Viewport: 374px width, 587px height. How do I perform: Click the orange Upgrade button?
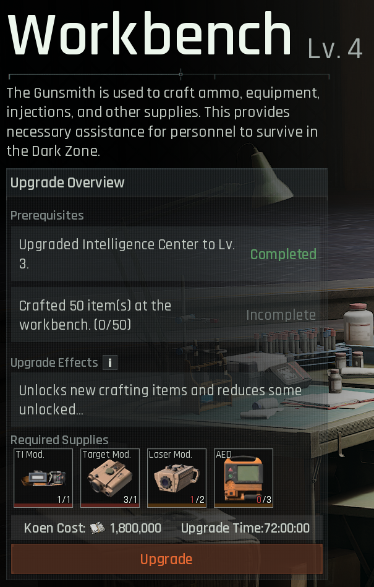(x=167, y=559)
